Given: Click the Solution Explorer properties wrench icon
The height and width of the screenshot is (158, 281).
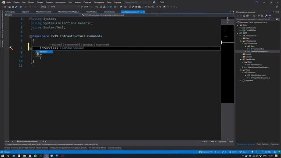Looking at the screenshot, I should 267,16.
